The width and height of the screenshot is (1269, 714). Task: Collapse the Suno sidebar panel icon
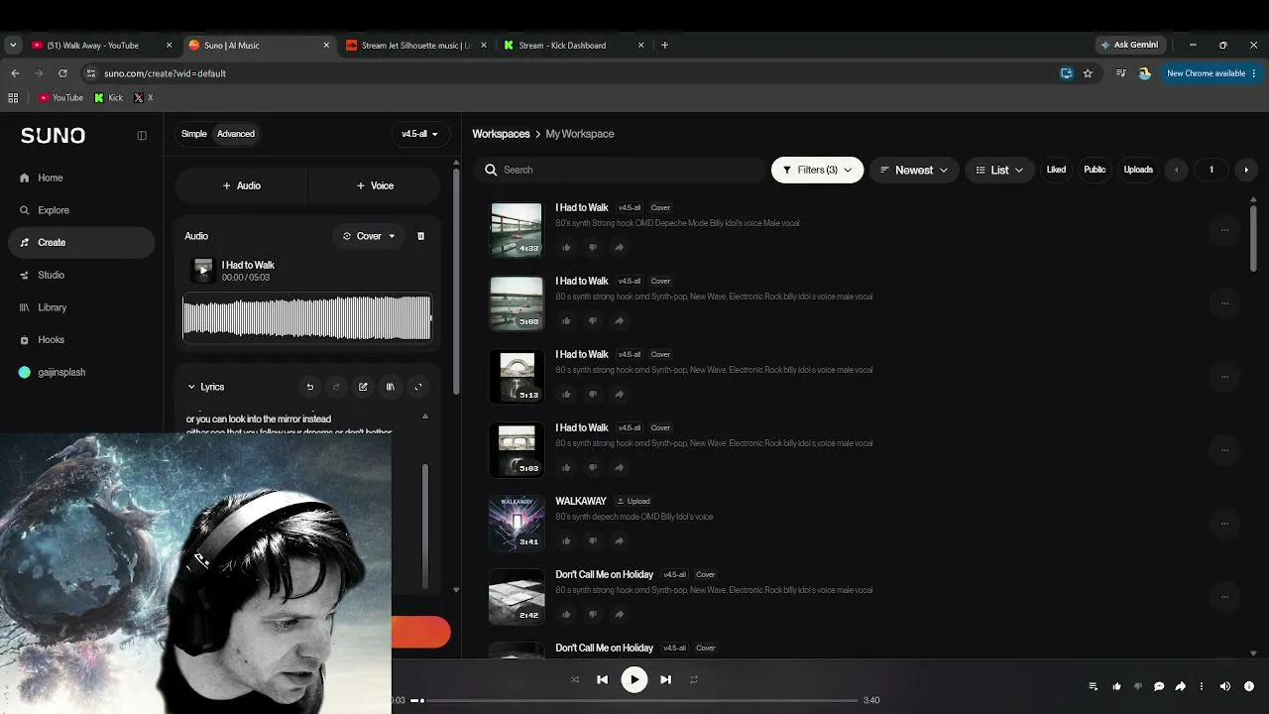click(142, 135)
